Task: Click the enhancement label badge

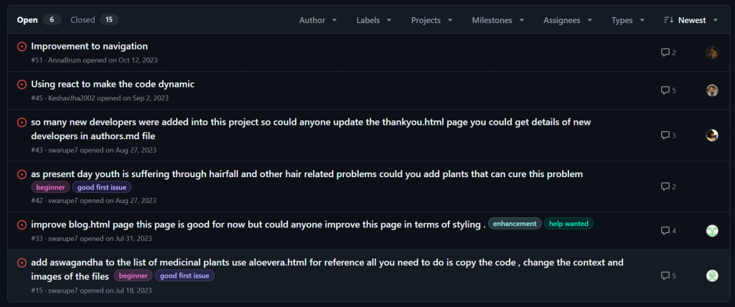Action: click(515, 224)
